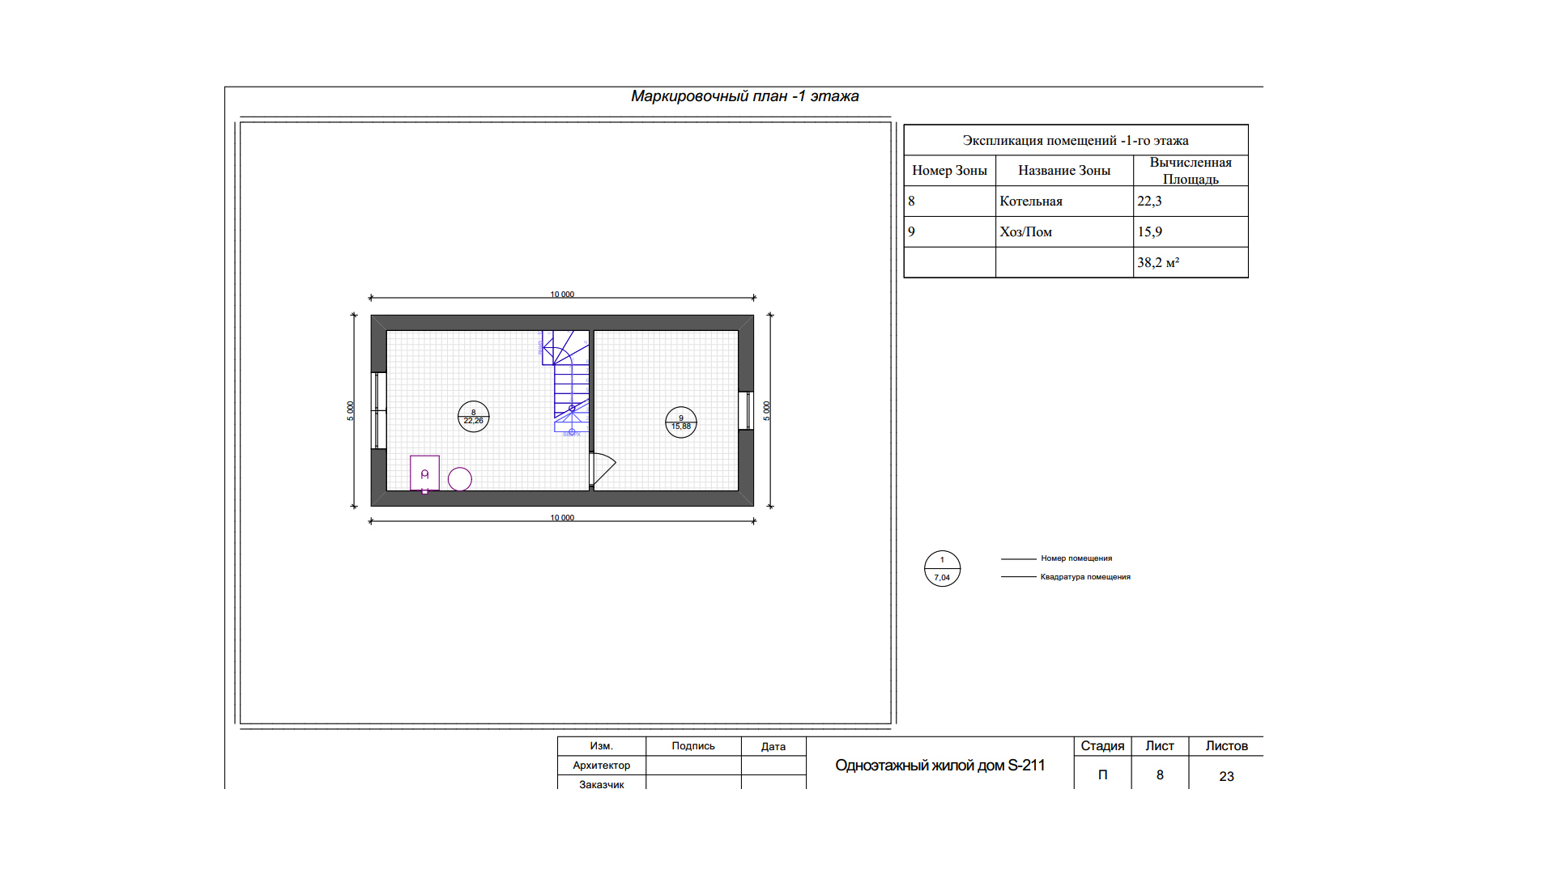
Task: Click 'Изм.' title block cell
Action: 602,746
